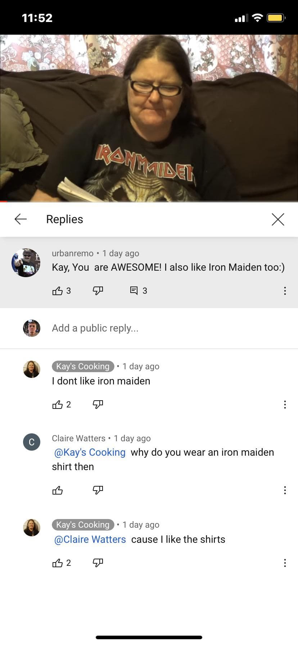Open three-dot menu for Claire Watters' reply
The height and width of the screenshot is (645, 298).
click(x=285, y=490)
